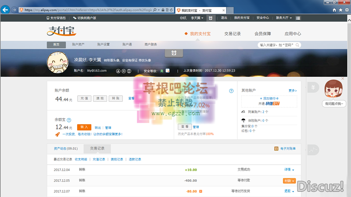Click the yen sidebar circle icon
Viewport: 351px width, 197px height.
coord(313,87)
